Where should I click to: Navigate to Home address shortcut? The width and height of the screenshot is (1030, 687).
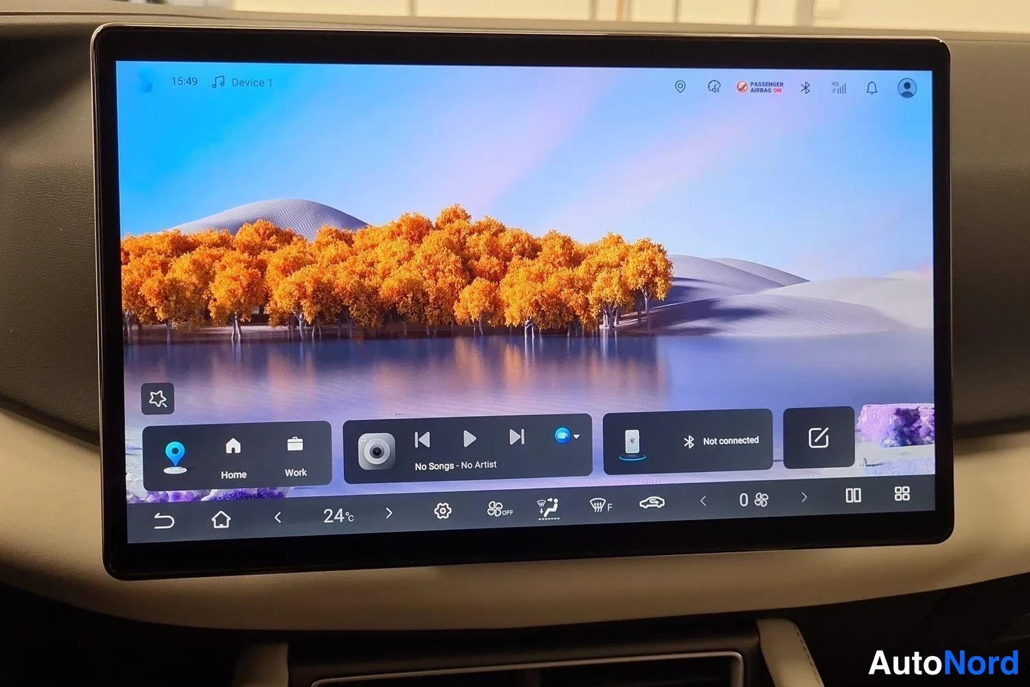[233, 458]
